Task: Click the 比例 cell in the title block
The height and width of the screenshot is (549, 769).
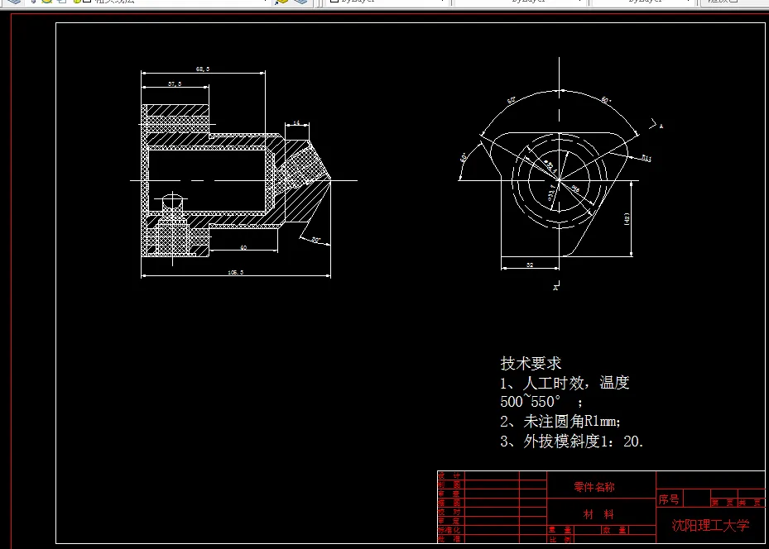Action: click(x=560, y=539)
